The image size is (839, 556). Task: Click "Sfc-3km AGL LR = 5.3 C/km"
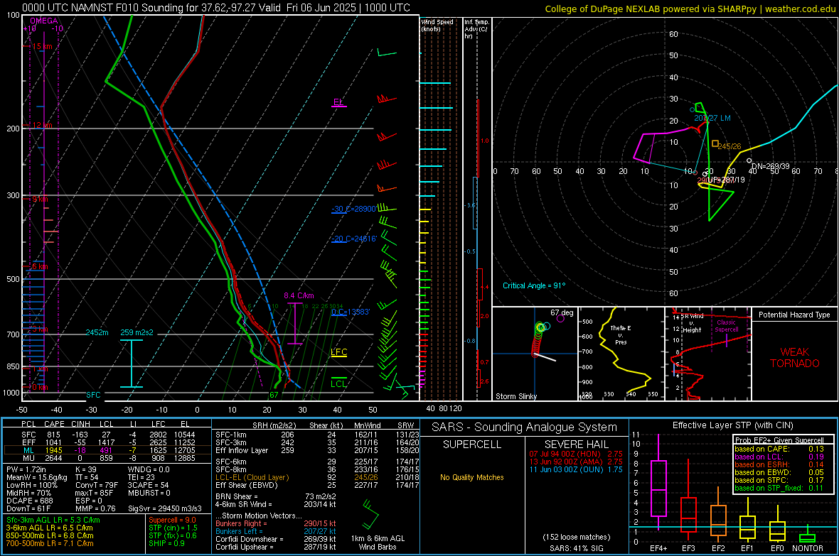(x=53, y=520)
